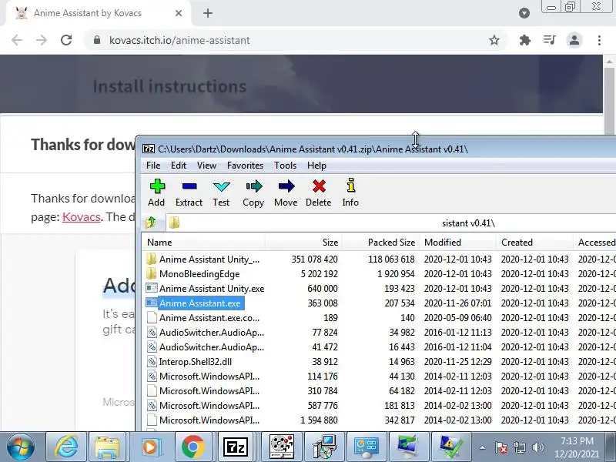
Task: Switch to 7-Zip in the taskbar
Action: click(x=236, y=447)
